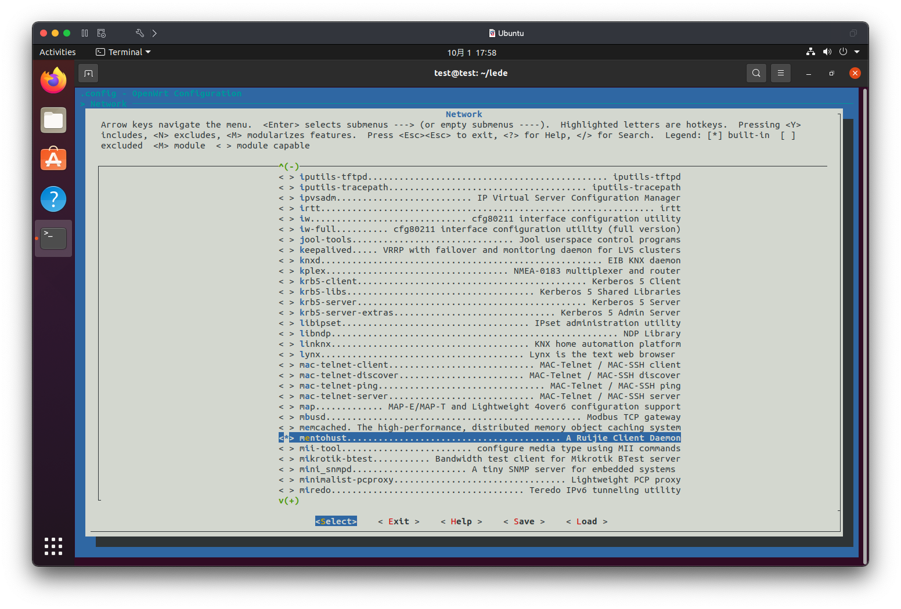
Task: Select the jool-tools row
Action: [x=480, y=240]
